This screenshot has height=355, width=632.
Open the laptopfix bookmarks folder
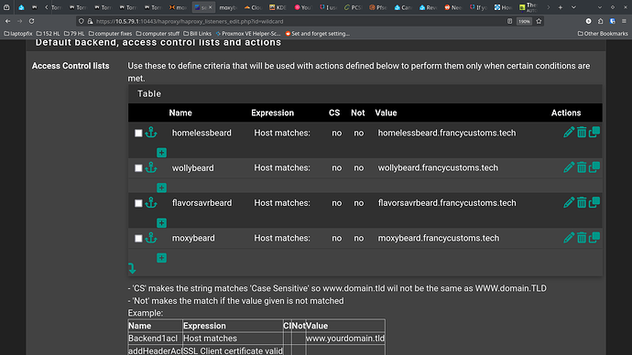[18, 34]
